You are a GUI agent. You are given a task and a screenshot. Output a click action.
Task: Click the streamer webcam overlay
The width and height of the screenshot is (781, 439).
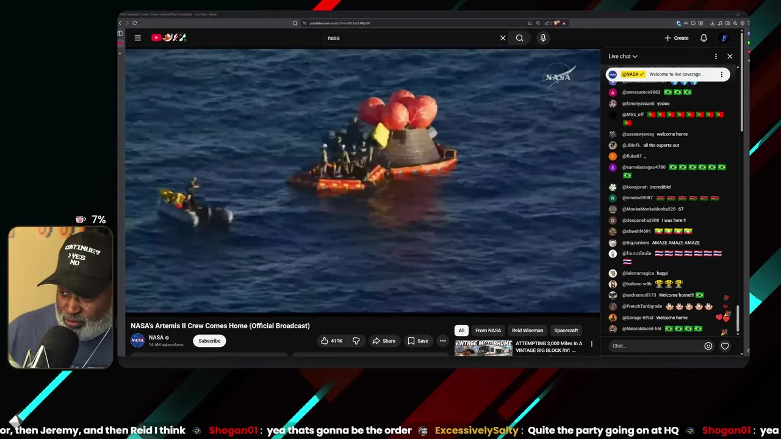coord(60,298)
